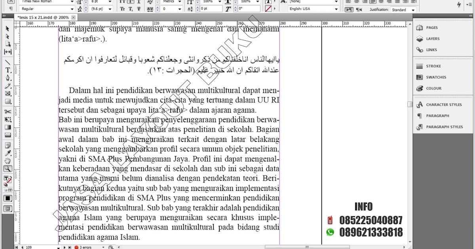Viewport: 475px width, 249px height.
Task: Toggle Strikethrough formatting button
Action: 138,9
